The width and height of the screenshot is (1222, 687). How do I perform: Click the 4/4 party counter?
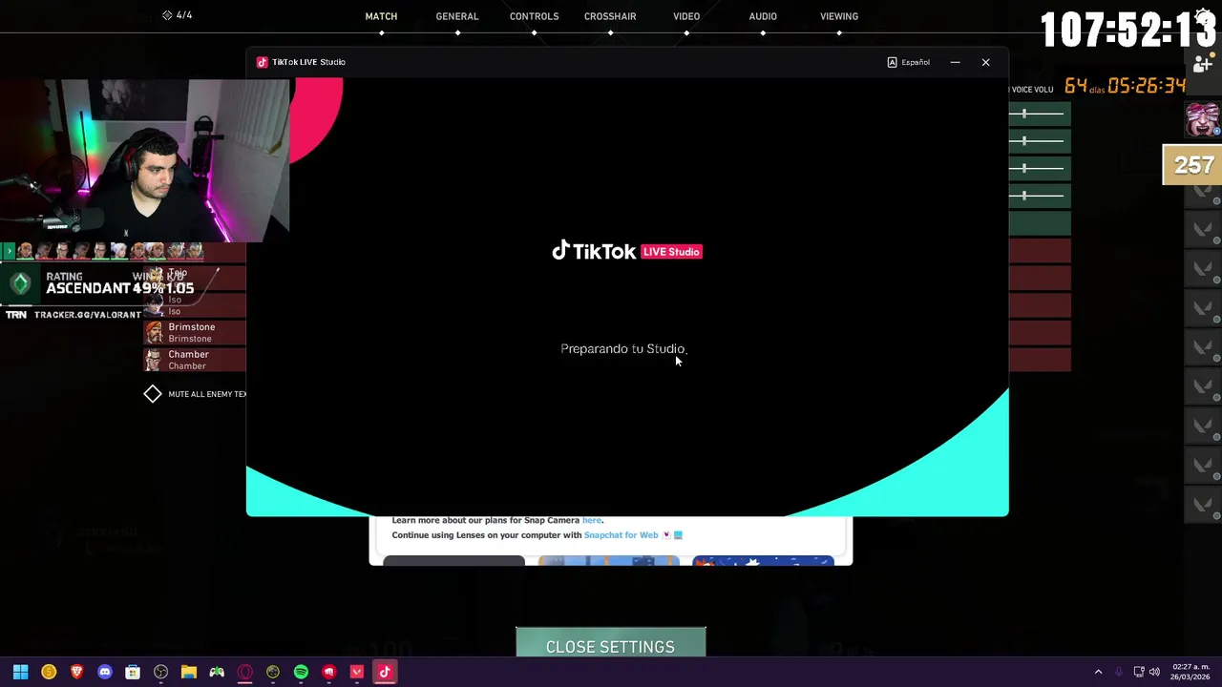(177, 15)
